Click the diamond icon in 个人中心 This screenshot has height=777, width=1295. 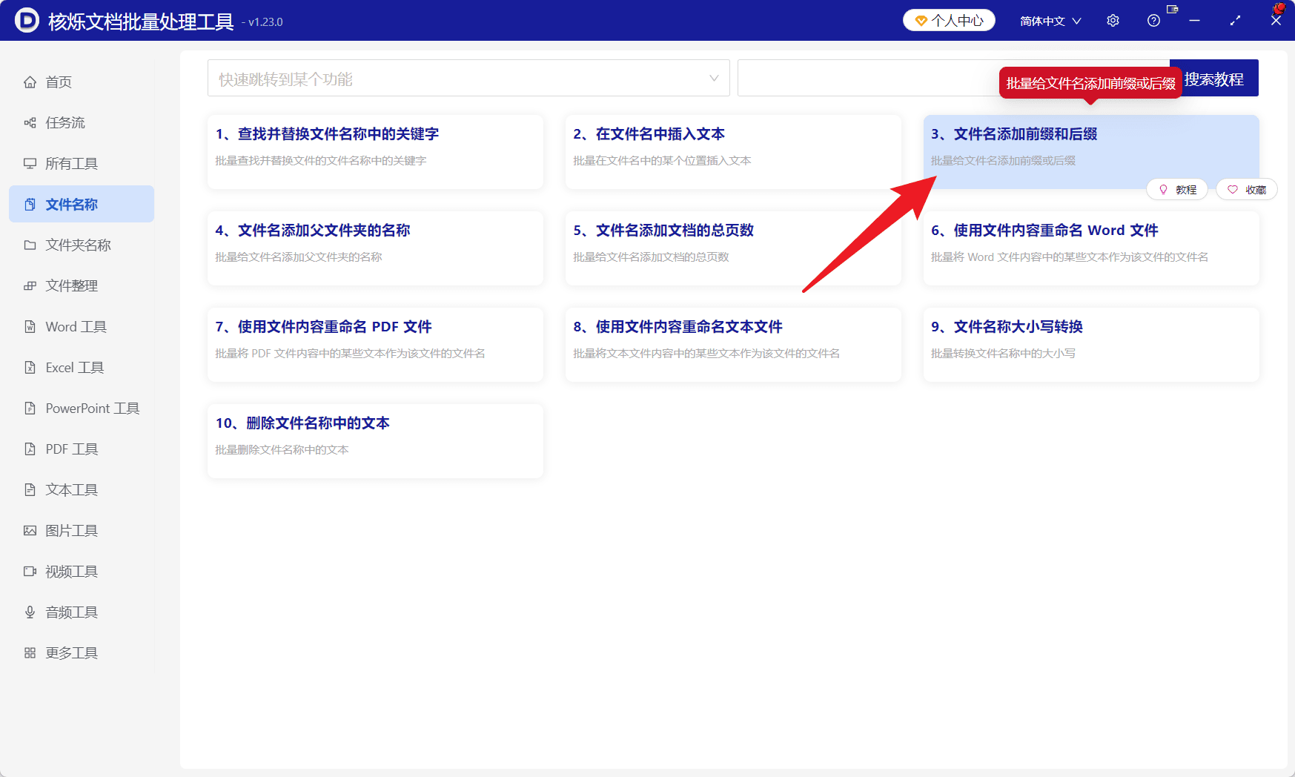click(921, 21)
